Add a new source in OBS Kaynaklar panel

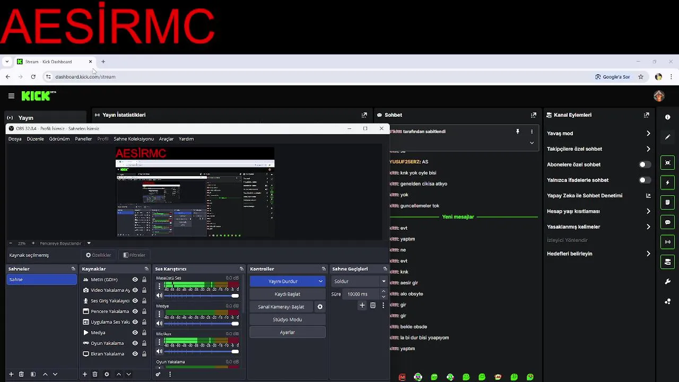84,375
